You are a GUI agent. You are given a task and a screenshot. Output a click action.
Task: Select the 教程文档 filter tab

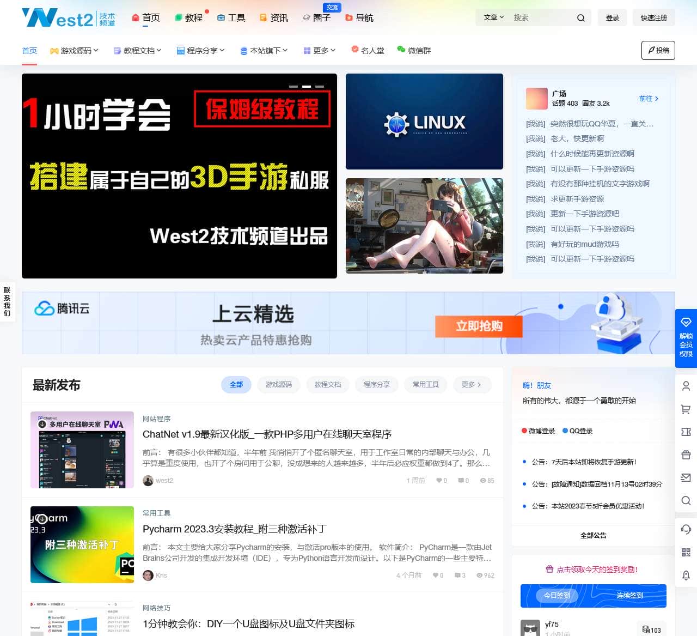(328, 385)
